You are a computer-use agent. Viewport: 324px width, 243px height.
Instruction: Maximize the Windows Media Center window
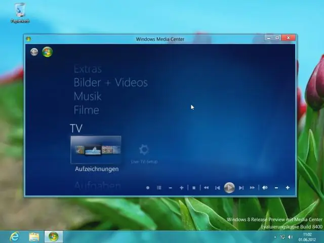[277, 38]
